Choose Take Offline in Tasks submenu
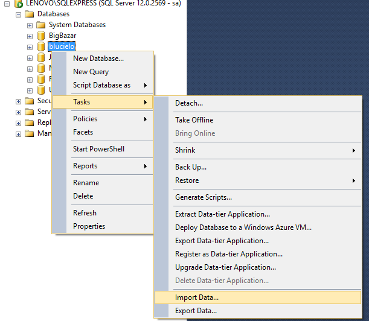369x321 pixels. 258,120
